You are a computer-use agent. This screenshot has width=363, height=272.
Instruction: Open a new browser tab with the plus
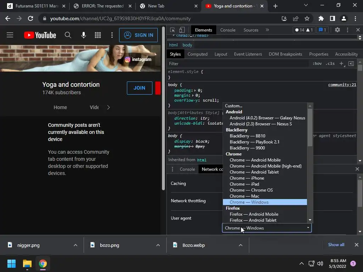tap(275, 6)
